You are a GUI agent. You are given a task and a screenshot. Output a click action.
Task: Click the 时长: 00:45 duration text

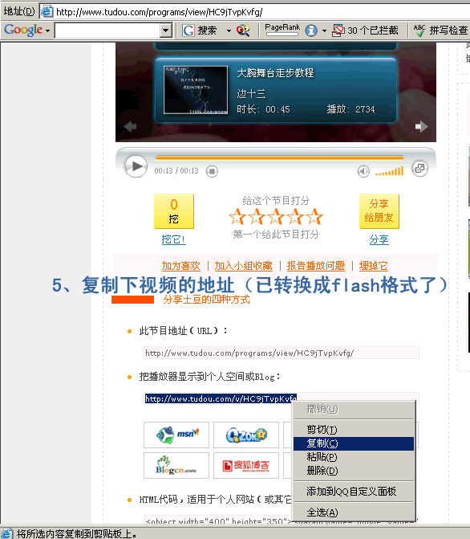(x=263, y=109)
